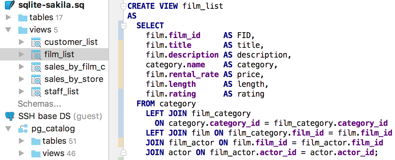Click 'length' column after 'film.'
The width and height of the screenshot is (395, 160).
click(182, 84)
